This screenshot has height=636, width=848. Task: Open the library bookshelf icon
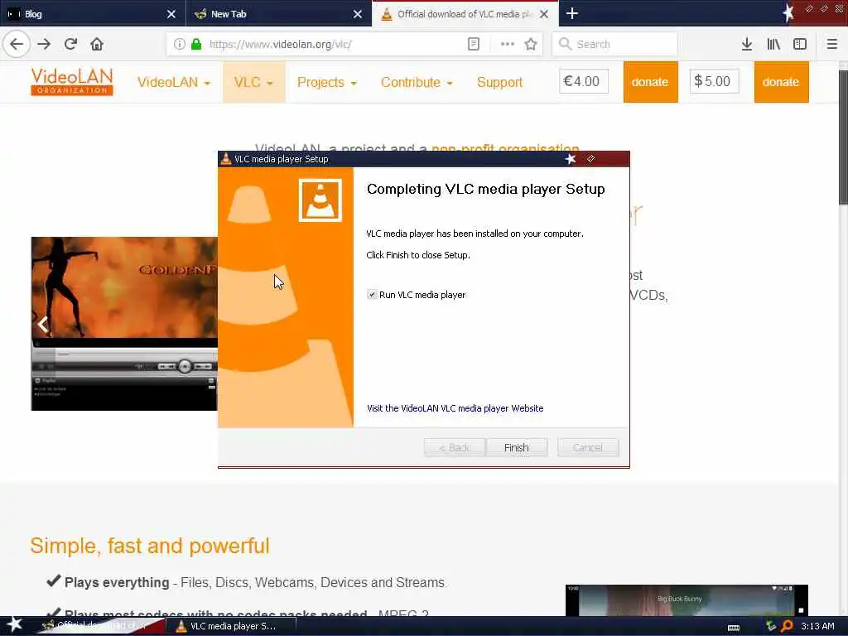(773, 45)
